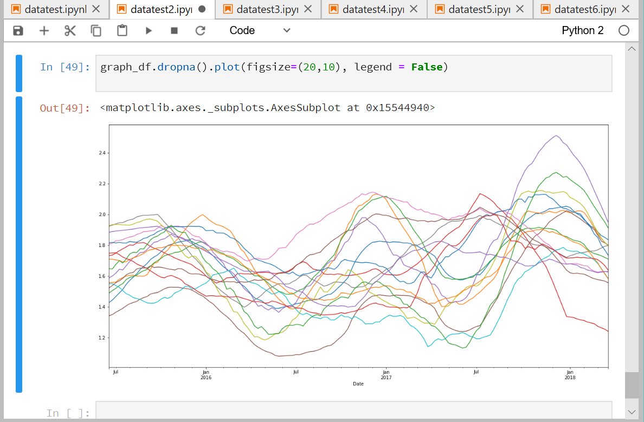
Task: Click the notebook icon on datatest3.ipynb tab
Action: point(228,9)
